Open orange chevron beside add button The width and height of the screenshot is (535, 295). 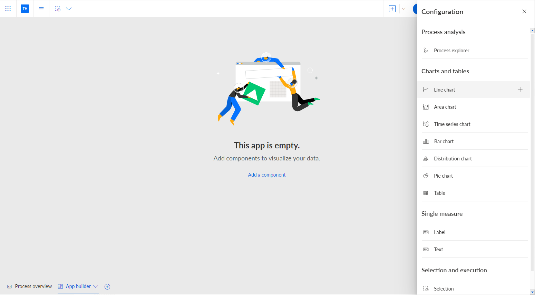pos(403,9)
